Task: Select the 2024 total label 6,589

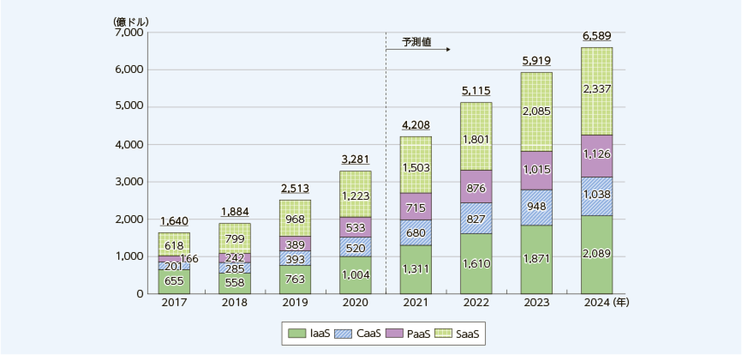Action: (x=597, y=36)
